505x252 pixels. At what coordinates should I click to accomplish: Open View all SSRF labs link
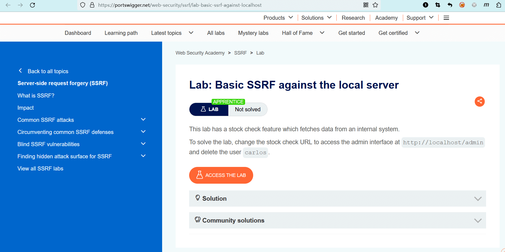click(x=40, y=169)
